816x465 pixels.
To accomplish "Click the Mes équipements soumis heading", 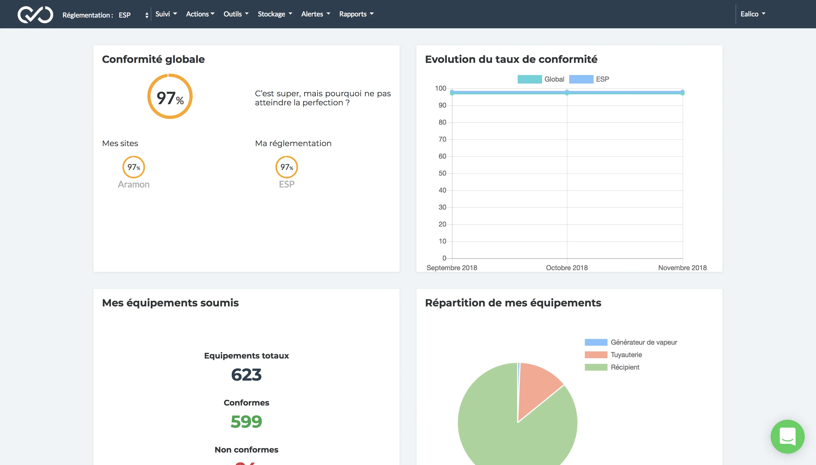I will tap(170, 303).
